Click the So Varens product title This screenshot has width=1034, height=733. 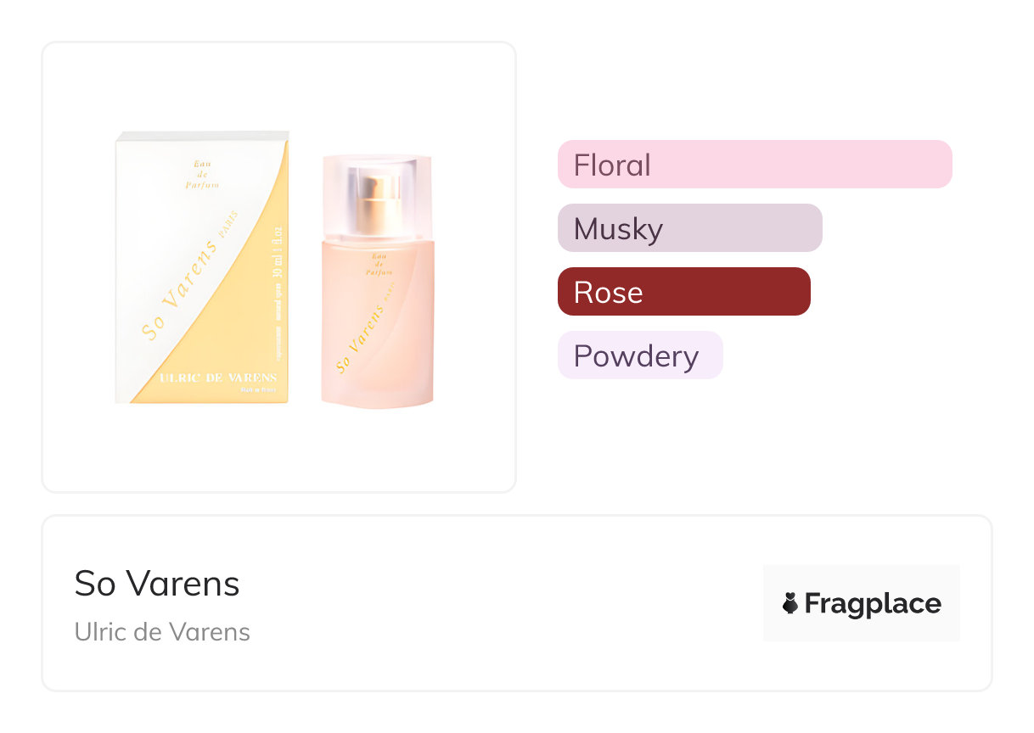(x=157, y=584)
